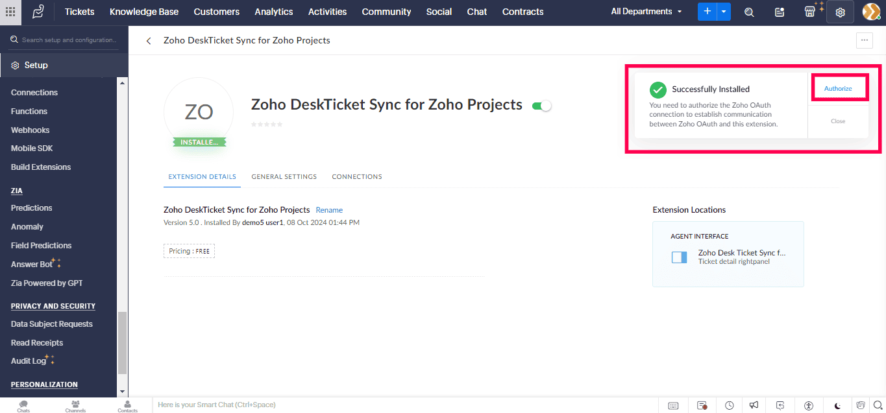Image resolution: width=886 pixels, height=413 pixels.
Task: Open Build Extensions in the sidebar
Action: (x=41, y=167)
